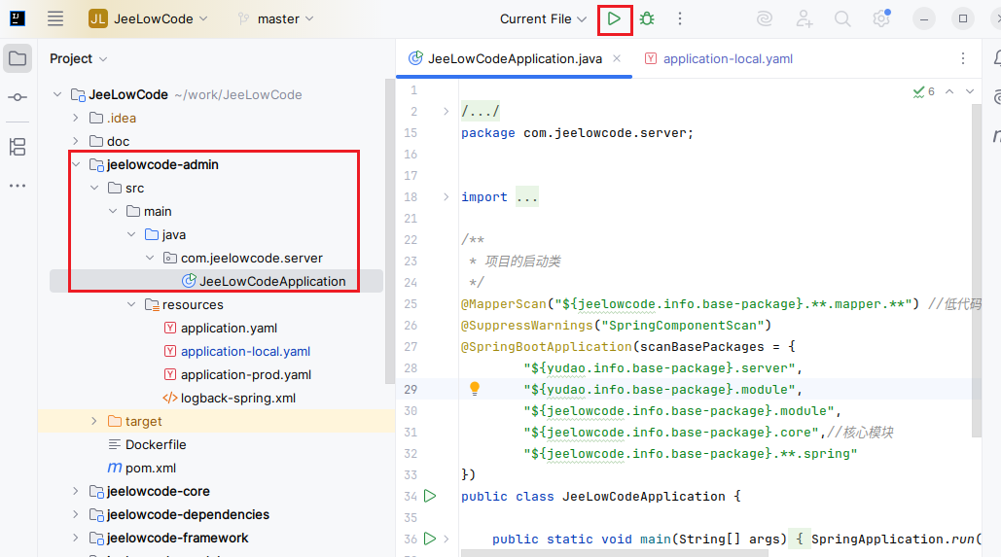Screen dimensions: 1001x557
Task: Click the IntelliJ IDEA logo icon
Action: [18, 19]
